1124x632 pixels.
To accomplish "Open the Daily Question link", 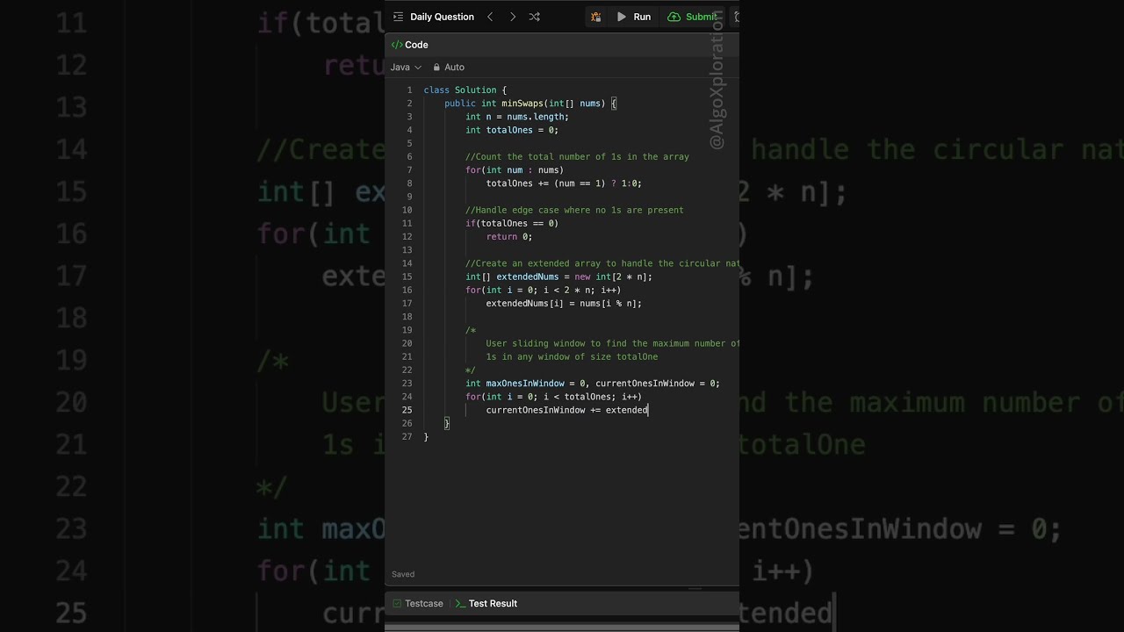I will (x=442, y=17).
